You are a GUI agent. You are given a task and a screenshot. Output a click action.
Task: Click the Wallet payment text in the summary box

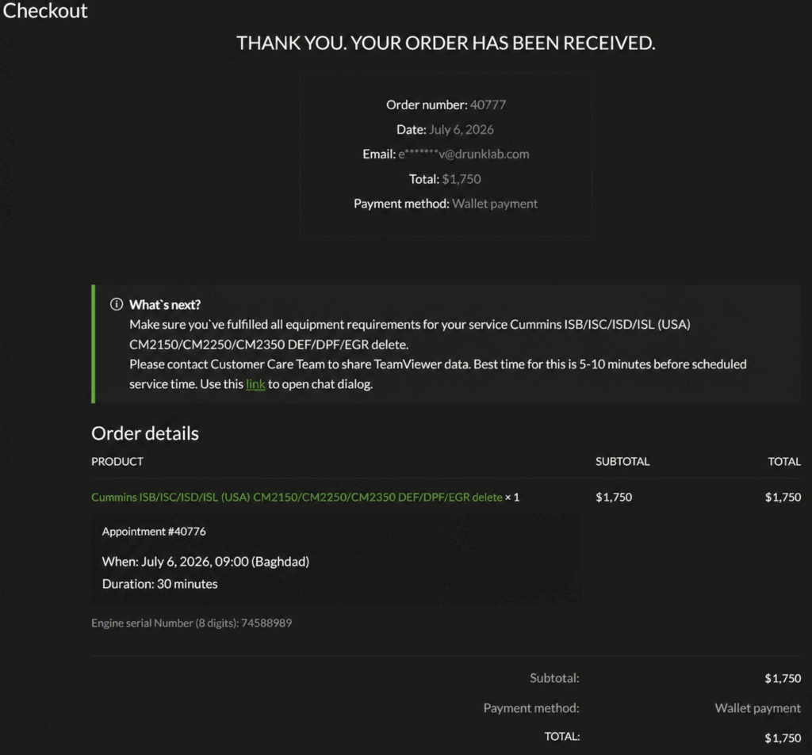[x=495, y=204]
